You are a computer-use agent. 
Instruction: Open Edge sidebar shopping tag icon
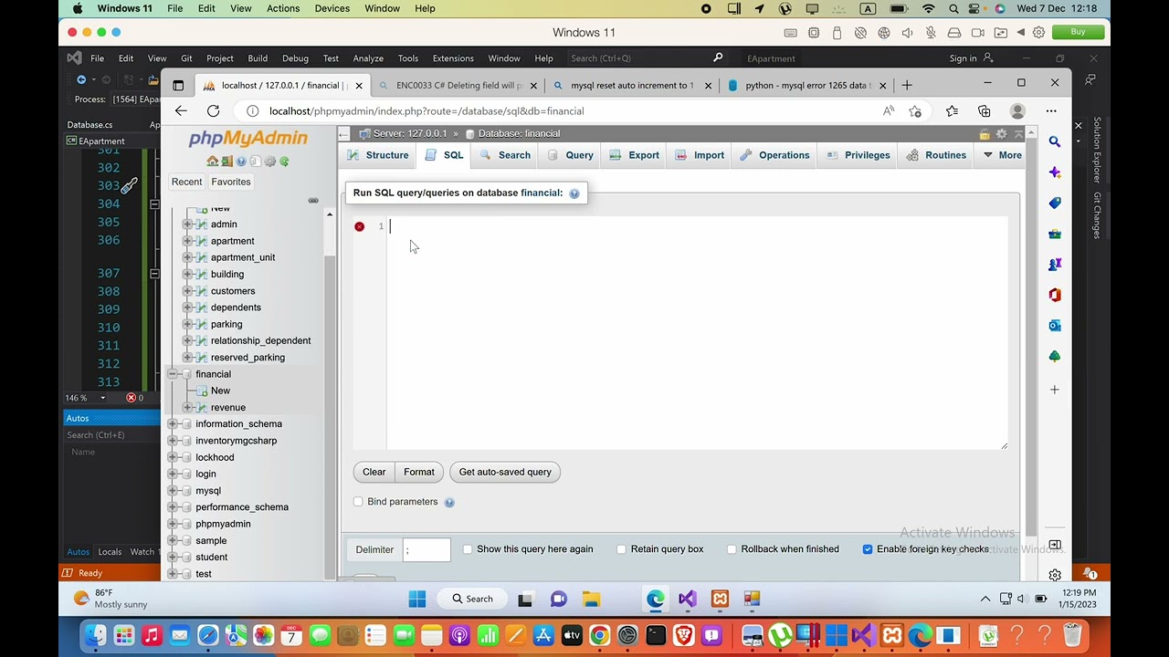(1055, 203)
